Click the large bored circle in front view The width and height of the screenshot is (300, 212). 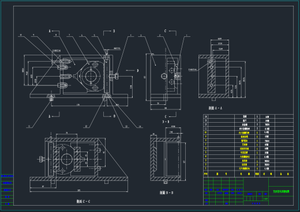[x=90, y=76]
